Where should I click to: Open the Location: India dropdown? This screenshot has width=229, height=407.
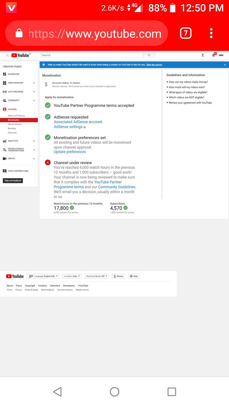pyautogui.click(x=72, y=276)
